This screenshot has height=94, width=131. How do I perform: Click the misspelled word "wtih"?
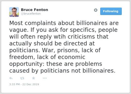click(x=60, y=37)
